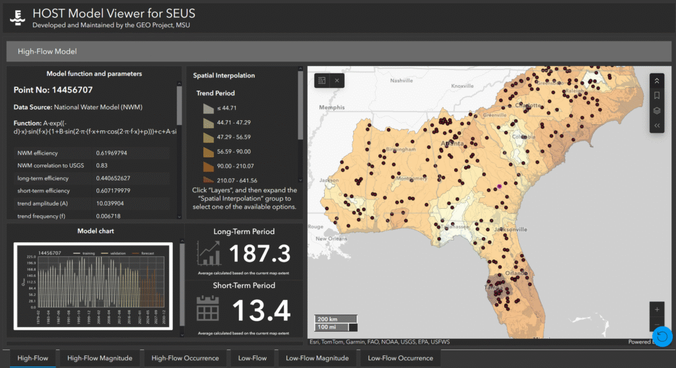
Task: Click the magenta highlighted point on the map
Action: click(x=500, y=187)
